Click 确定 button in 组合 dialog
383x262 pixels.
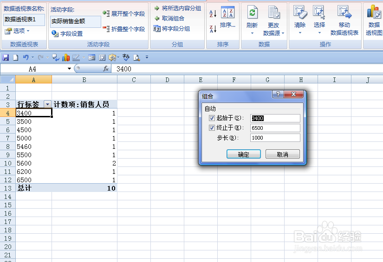(244, 154)
